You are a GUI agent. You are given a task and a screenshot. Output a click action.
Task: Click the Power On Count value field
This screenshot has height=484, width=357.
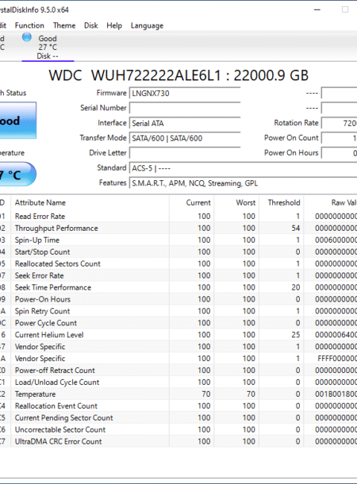point(339,138)
